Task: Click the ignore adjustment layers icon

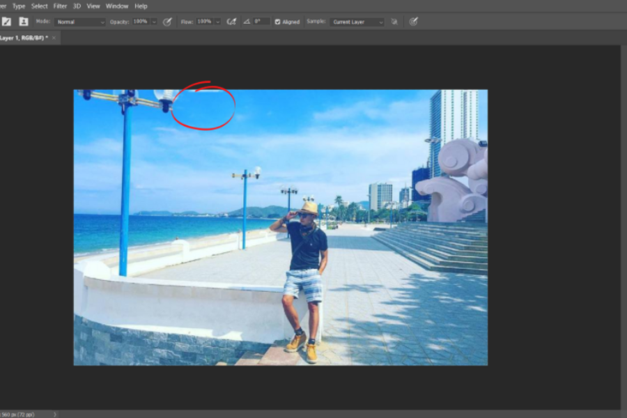Action: pyautogui.click(x=394, y=22)
